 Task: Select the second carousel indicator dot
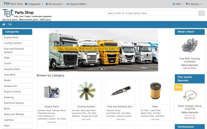[x=105, y=69]
